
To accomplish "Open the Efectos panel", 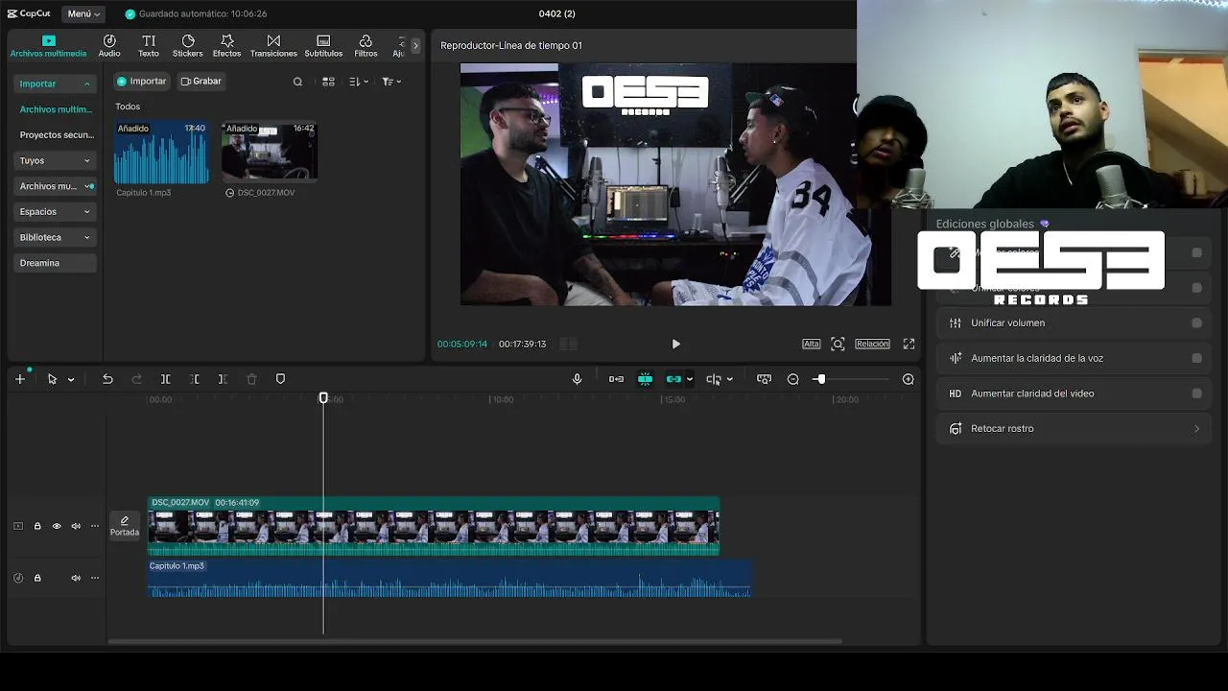I will (227, 45).
